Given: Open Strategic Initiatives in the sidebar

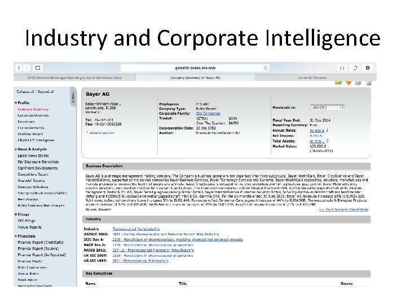Looking at the screenshot, I should coord(33,187).
